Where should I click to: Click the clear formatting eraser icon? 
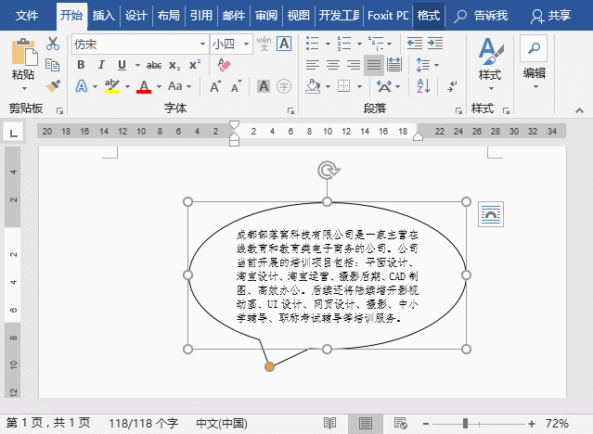pos(223,65)
